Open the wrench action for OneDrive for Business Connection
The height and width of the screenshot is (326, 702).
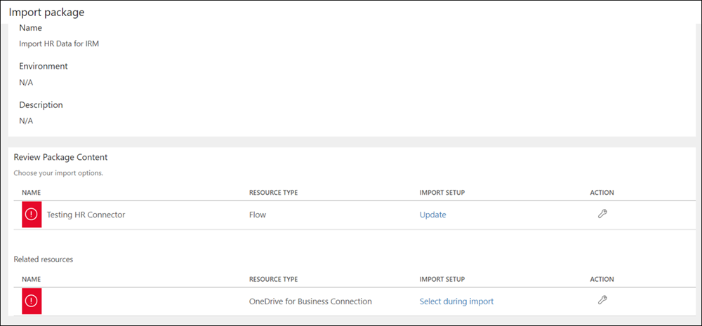tap(602, 301)
